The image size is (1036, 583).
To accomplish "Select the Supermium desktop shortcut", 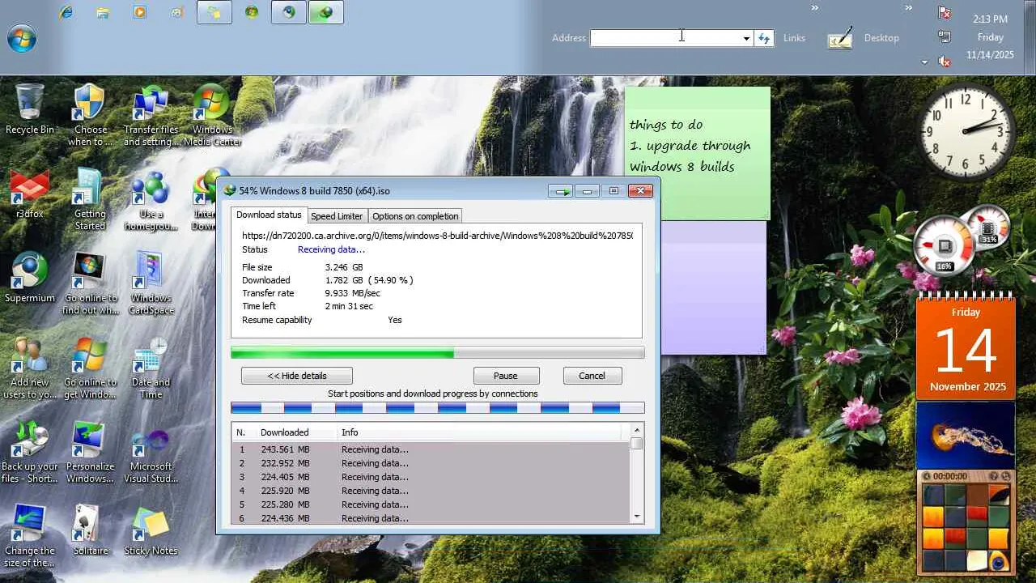I will pyautogui.click(x=30, y=278).
